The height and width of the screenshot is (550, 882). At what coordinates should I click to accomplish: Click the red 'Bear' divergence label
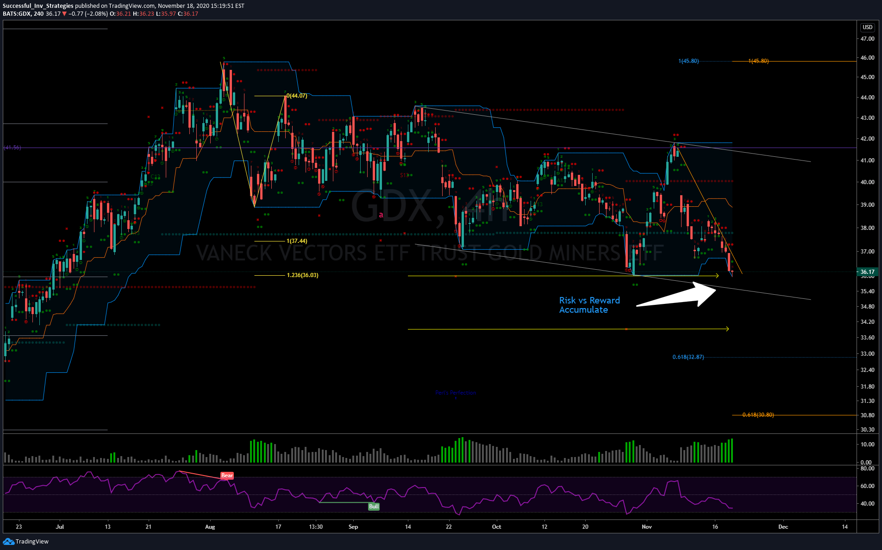tap(227, 476)
